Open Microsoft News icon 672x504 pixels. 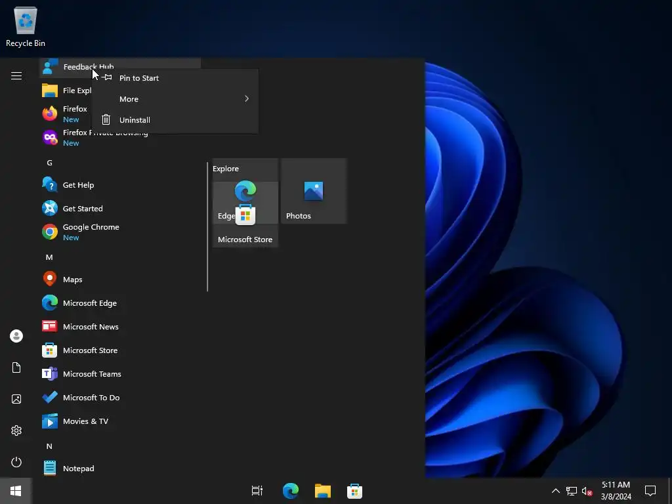(50, 327)
